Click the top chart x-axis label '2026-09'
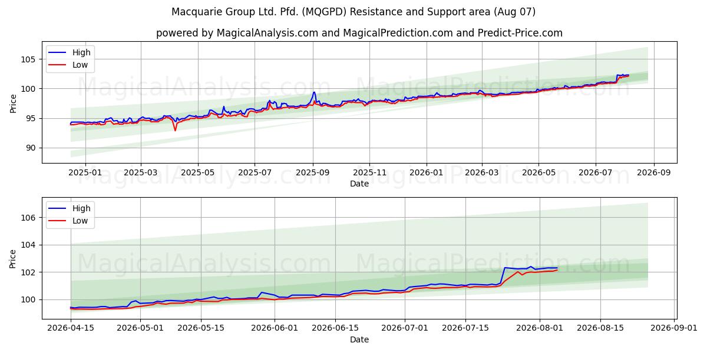Image resolution: width=707 pixels, height=353 pixels. click(653, 173)
